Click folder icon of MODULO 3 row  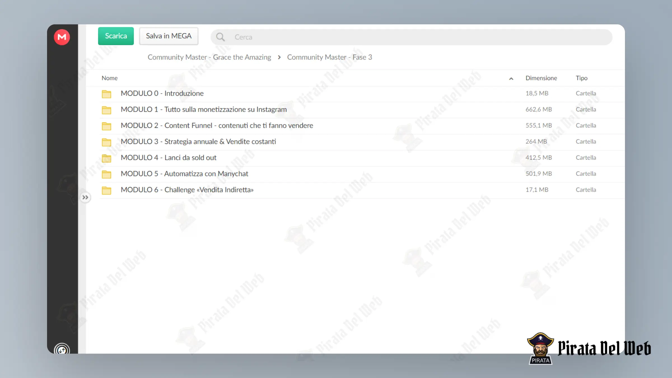[x=106, y=142]
